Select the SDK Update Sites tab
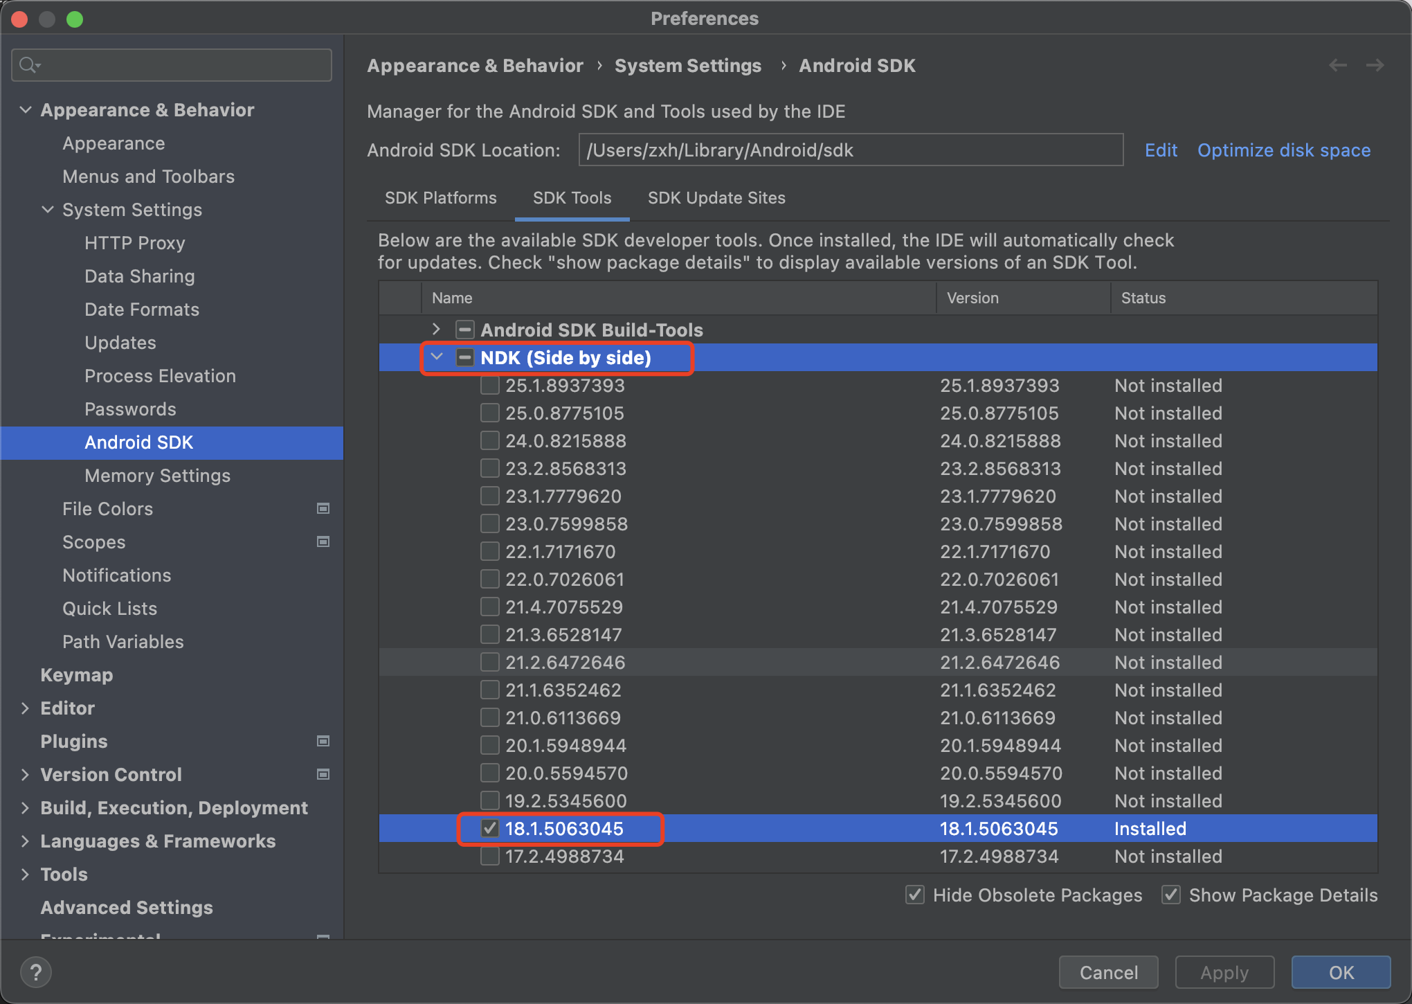 pos(717,198)
